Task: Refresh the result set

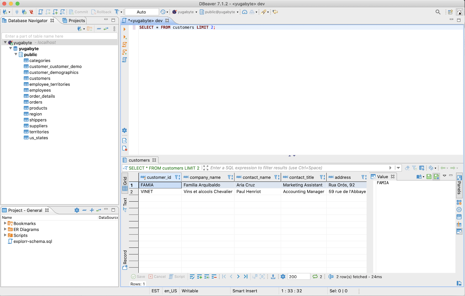Action: pyautogui.click(x=315, y=277)
